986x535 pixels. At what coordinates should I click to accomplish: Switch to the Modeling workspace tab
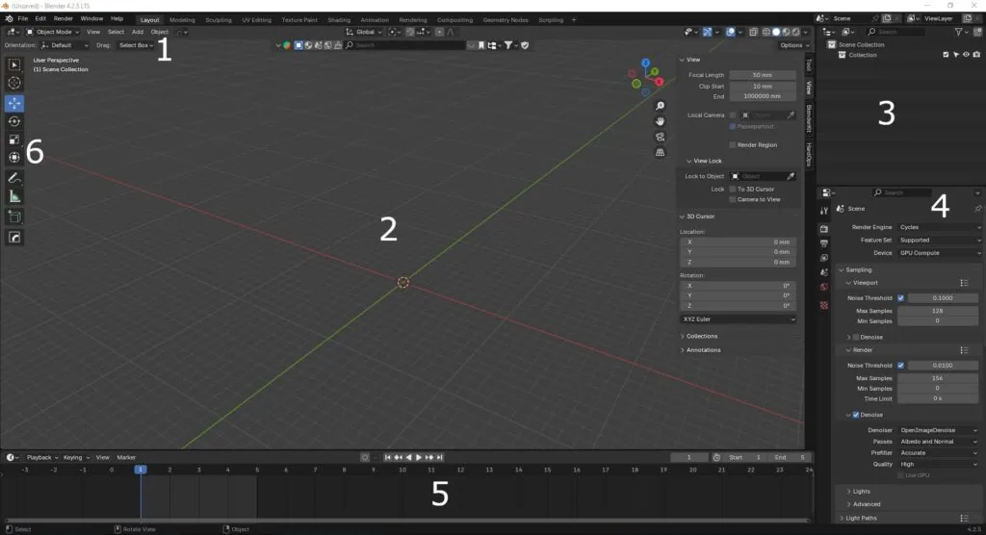click(x=182, y=20)
